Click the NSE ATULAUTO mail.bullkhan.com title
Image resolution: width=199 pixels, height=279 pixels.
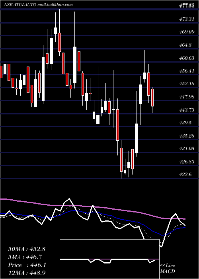[x=38, y=5]
